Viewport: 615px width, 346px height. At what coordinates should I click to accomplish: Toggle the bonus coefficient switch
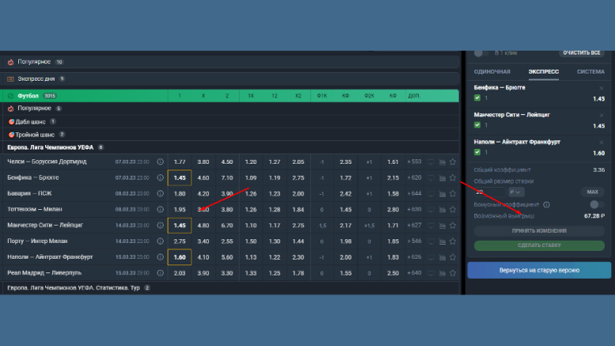596,204
